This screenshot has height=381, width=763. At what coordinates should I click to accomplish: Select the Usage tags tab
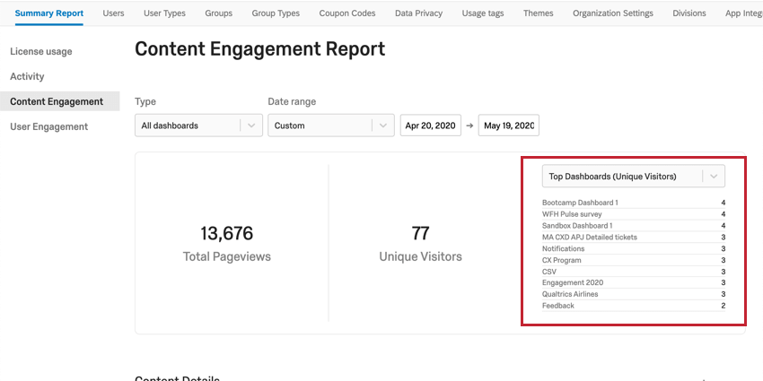tap(485, 13)
